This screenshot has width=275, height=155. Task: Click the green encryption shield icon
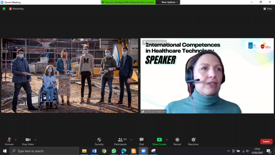click(4, 9)
